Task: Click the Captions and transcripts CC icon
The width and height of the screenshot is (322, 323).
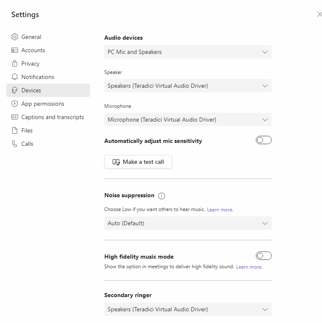Action: click(15, 117)
